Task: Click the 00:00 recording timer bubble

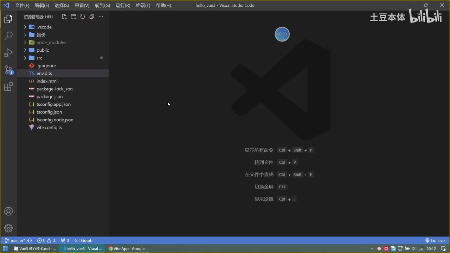Action: 282,34
